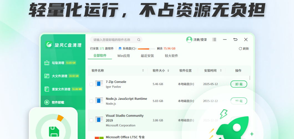The image size is (294, 139).
Task: Click 已安装 171 款软件 text
Action: point(102,48)
